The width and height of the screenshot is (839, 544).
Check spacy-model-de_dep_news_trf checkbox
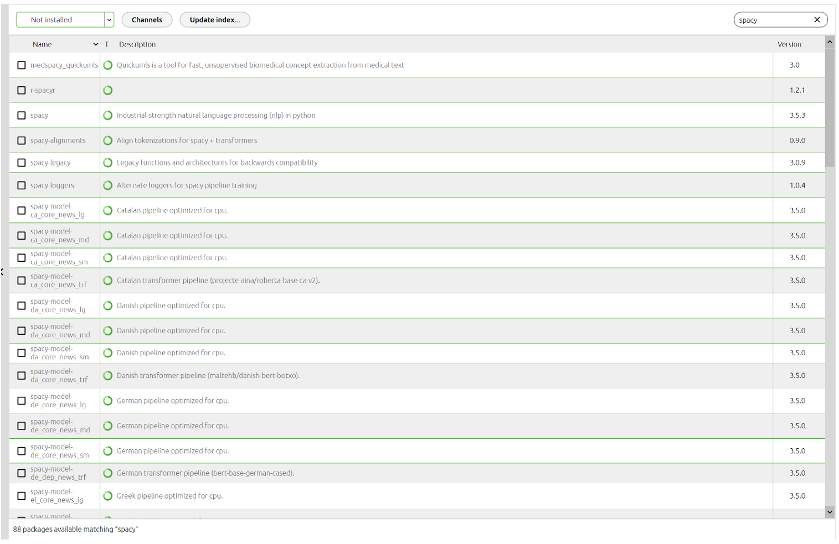tap(22, 473)
